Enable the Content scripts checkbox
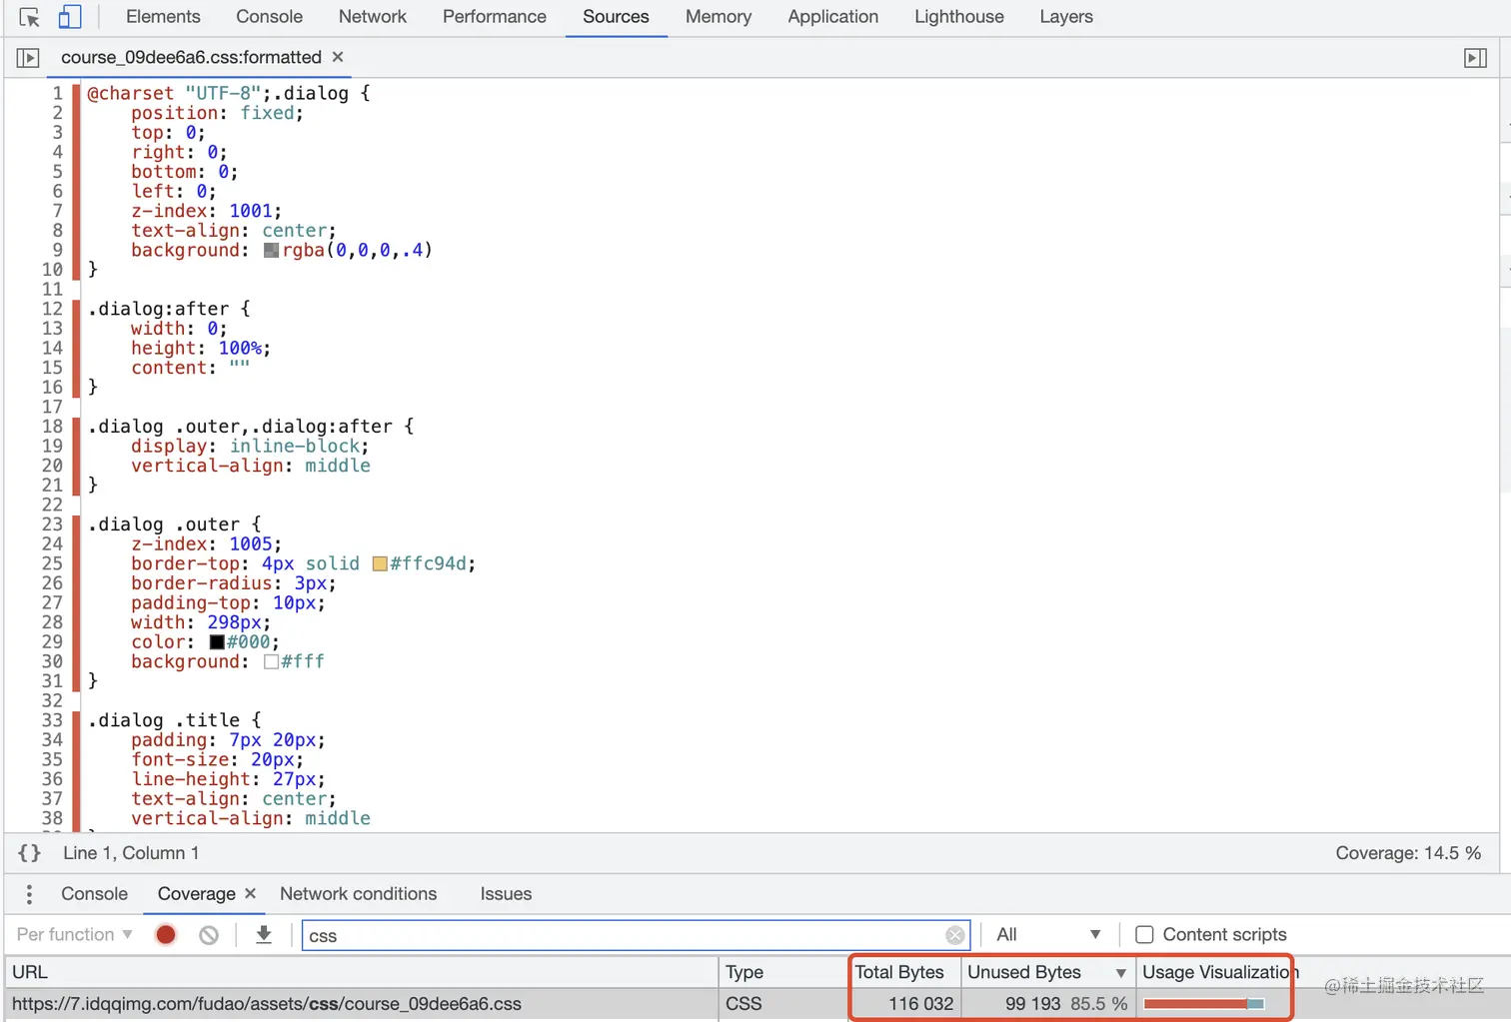 click(x=1145, y=935)
